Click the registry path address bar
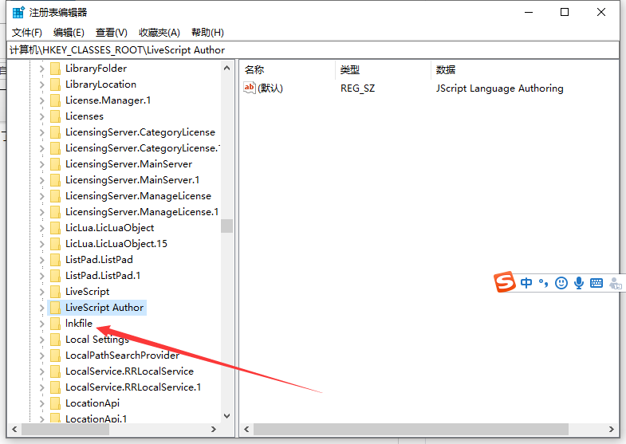This screenshot has height=444, width=626. [313, 49]
